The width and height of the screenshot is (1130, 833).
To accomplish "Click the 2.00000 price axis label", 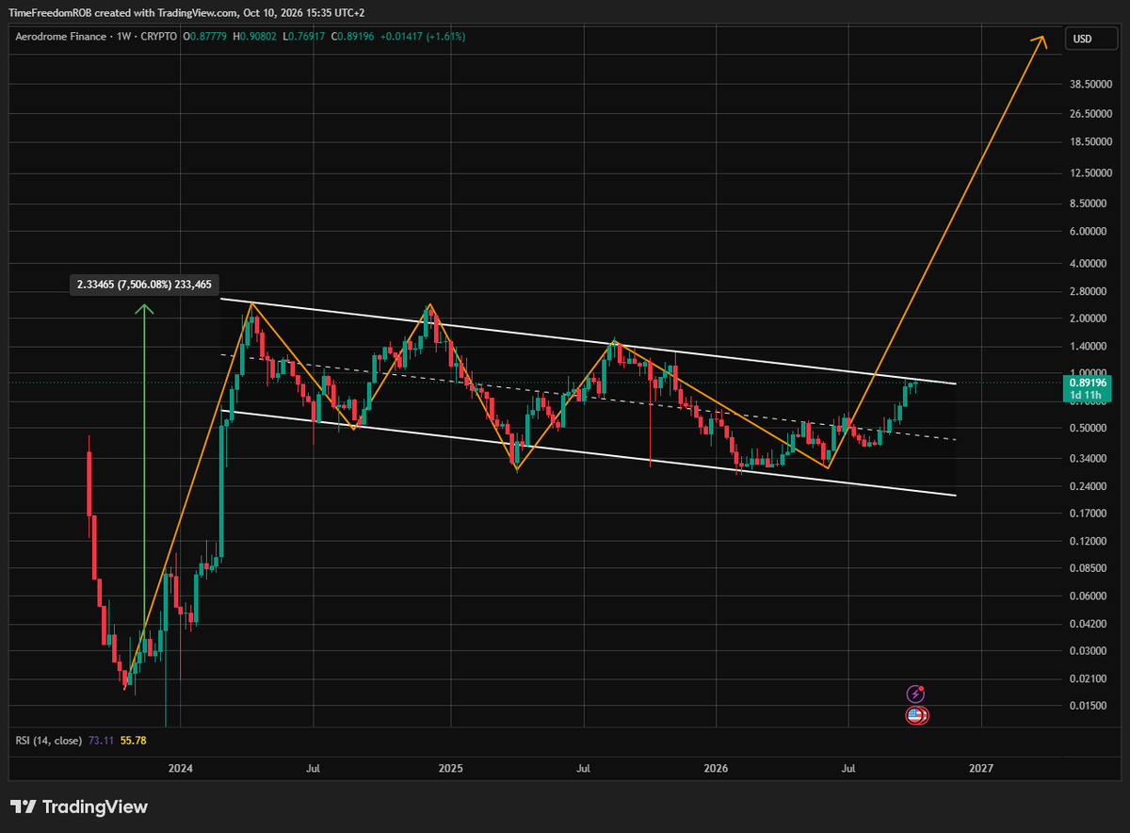I will point(1087,318).
